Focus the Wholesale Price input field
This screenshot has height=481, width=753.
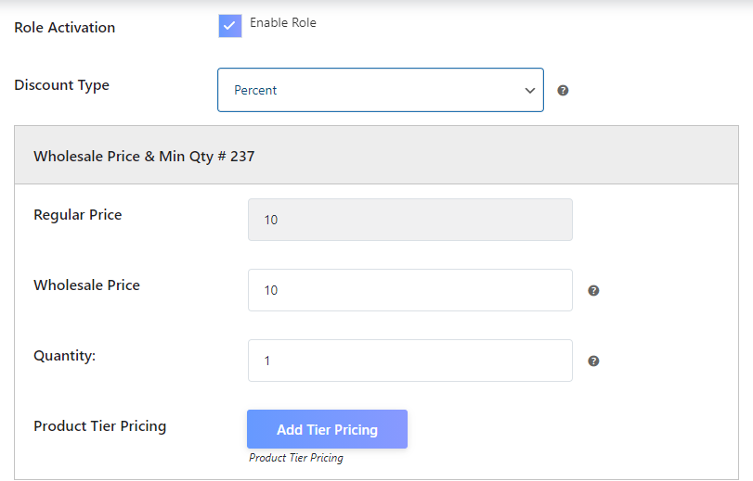click(409, 290)
